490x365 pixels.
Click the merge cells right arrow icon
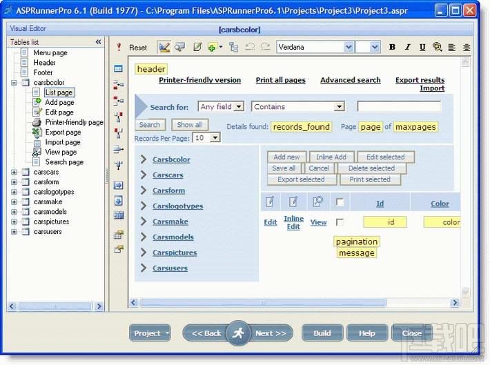pos(118,149)
